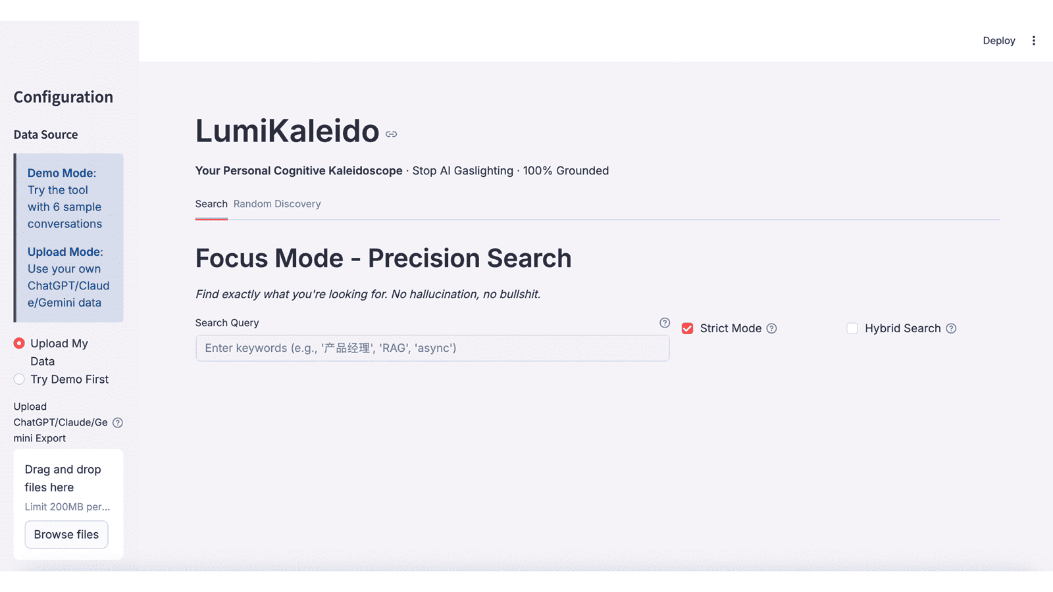Open help tooltip for ChatGPT/Claude/Gemini Export upload

tap(118, 422)
